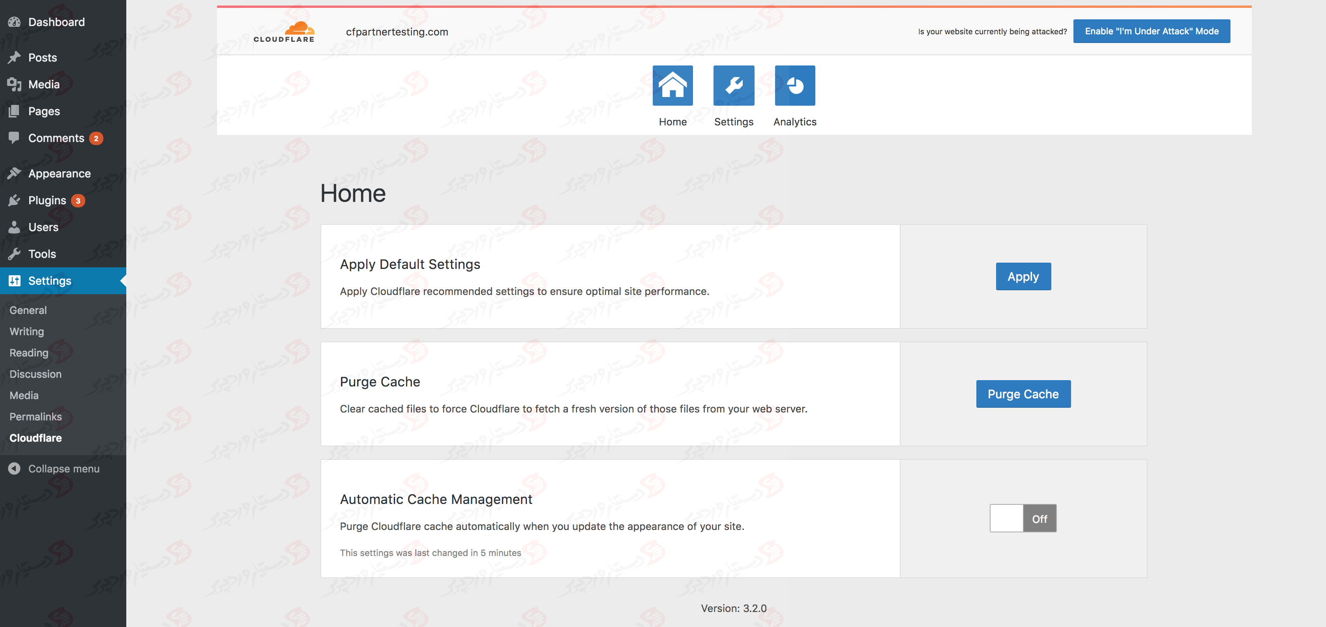
Task: Select the Posts pin icon
Action: click(14, 57)
